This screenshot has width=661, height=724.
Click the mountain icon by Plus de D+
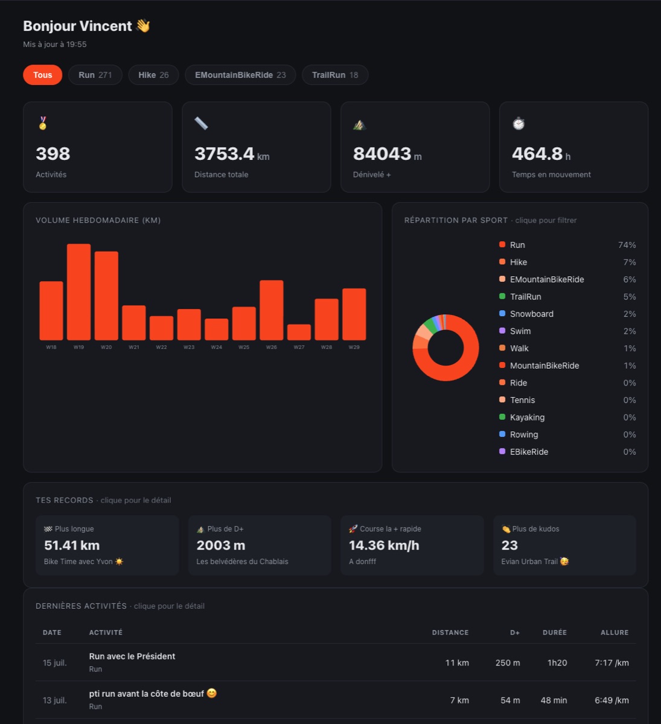(x=200, y=529)
